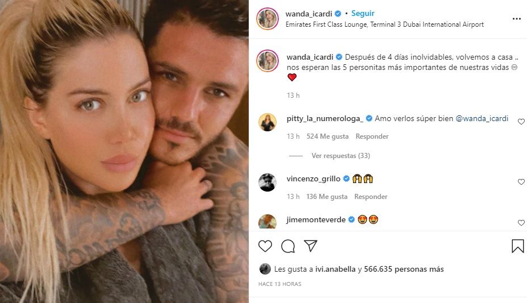This screenshot has width=527, height=303.
Task: Open vincenzo_grillo profile avatar
Action: tap(267, 182)
